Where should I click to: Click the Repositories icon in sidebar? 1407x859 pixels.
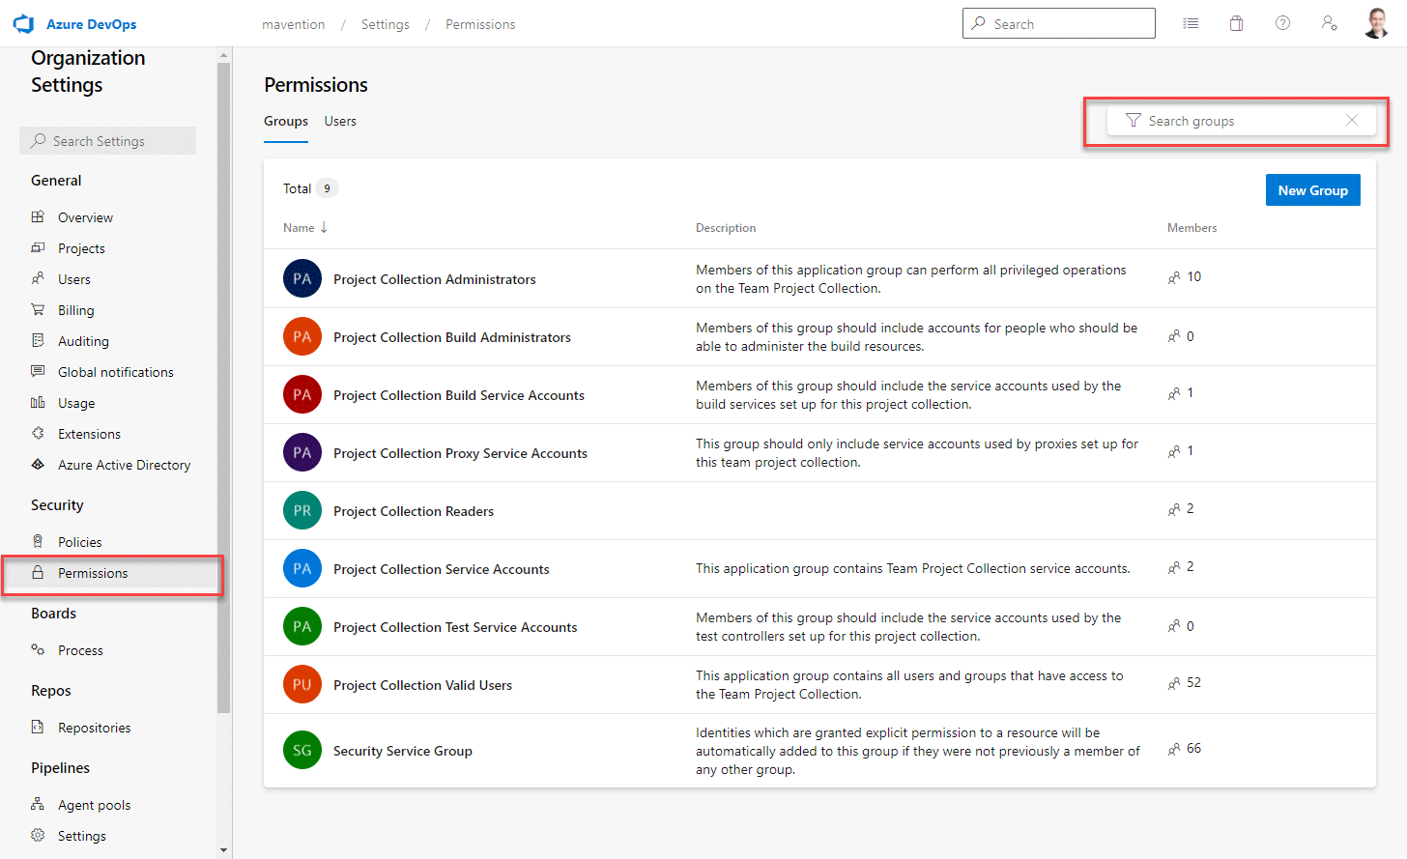click(38, 727)
